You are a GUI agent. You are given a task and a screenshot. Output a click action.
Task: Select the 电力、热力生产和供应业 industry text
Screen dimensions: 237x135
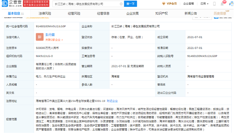point(50,76)
